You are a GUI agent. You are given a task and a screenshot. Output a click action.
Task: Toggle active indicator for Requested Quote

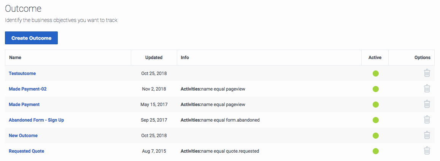(x=375, y=151)
